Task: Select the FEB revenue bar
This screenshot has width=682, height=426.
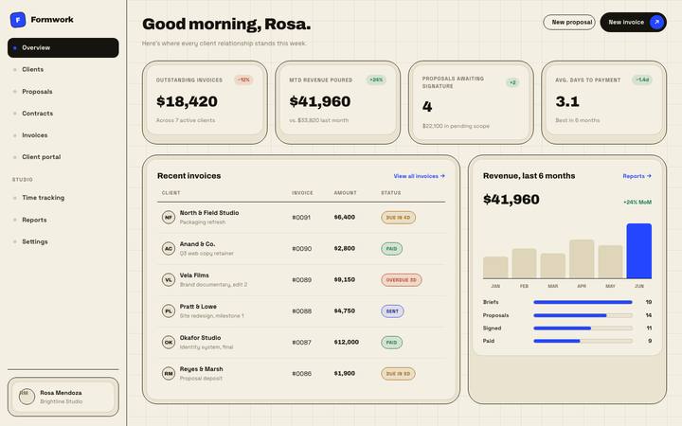Action: (x=524, y=263)
